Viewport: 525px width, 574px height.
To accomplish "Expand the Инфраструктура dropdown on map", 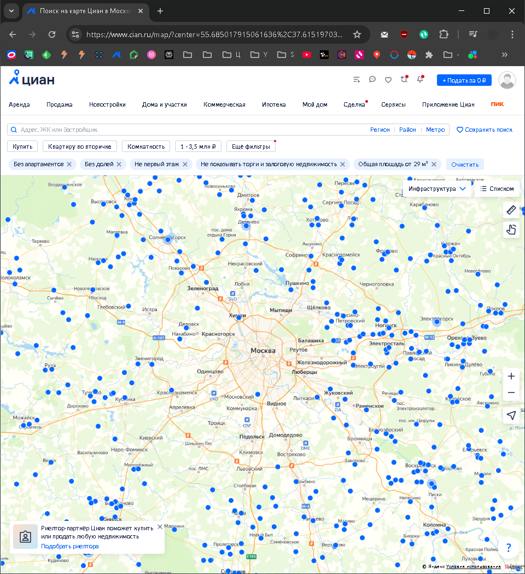I will (x=437, y=189).
